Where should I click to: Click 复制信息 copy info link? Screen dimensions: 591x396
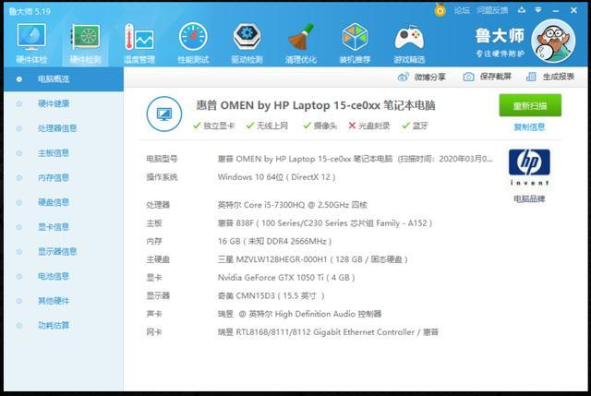click(x=529, y=127)
